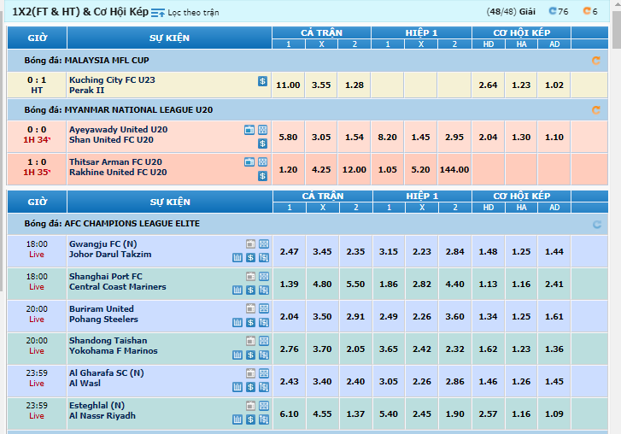
Task: Select double chance AD odds 1.36 for Shandong Taishan match
Action: point(554,349)
